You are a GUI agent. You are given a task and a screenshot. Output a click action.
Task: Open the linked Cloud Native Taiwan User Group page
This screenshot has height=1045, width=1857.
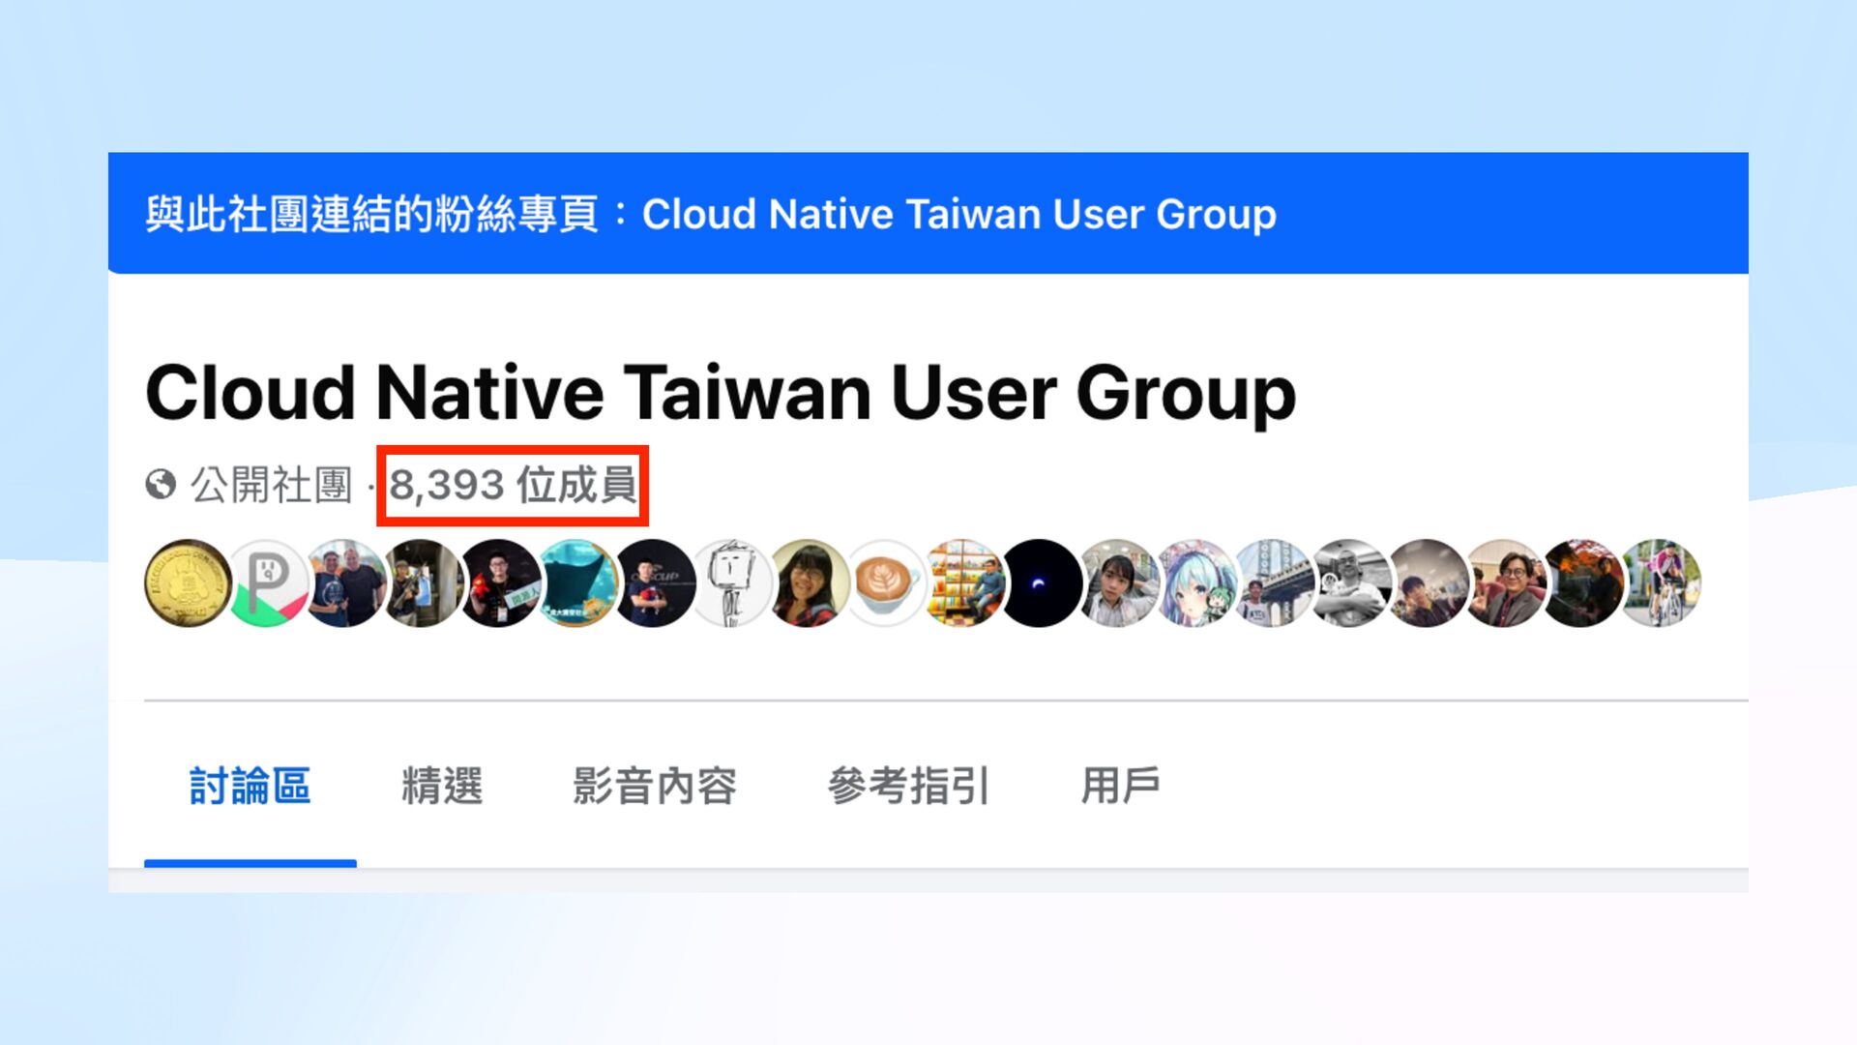pyautogui.click(x=958, y=214)
